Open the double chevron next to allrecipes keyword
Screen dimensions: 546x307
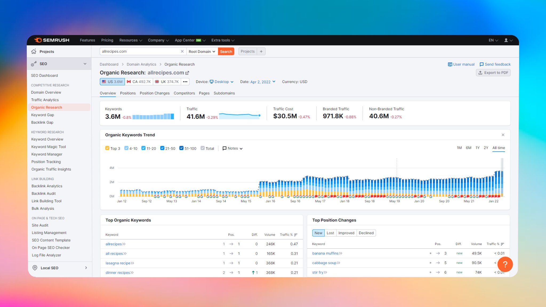[x=124, y=244]
